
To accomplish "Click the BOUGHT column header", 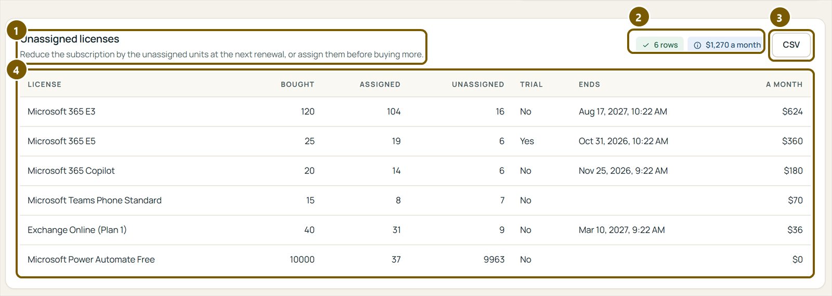I will [x=297, y=84].
